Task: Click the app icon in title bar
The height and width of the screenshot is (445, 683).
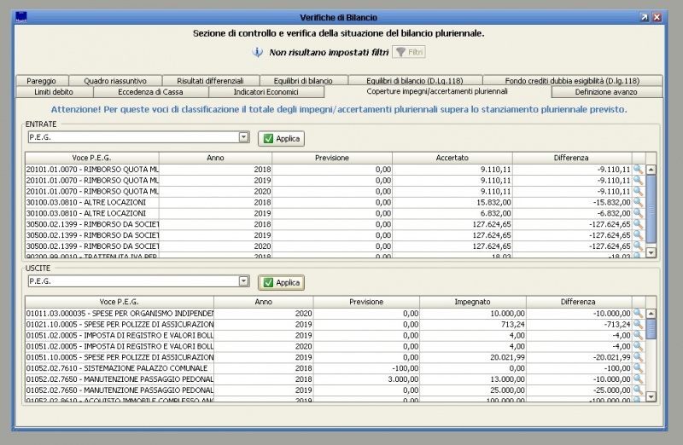Action: pyautogui.click(x=23, y=17)
